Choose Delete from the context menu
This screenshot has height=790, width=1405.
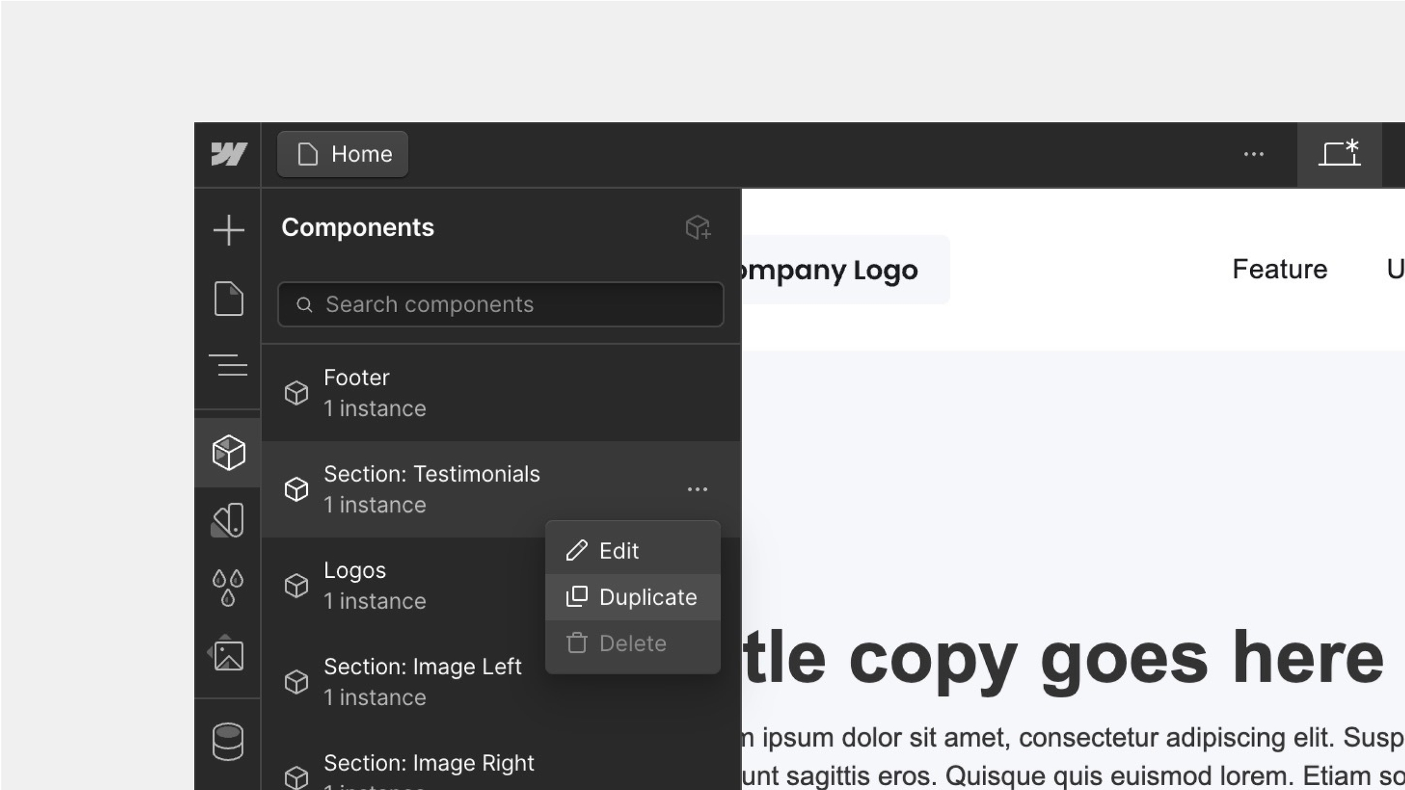[632, 644]
